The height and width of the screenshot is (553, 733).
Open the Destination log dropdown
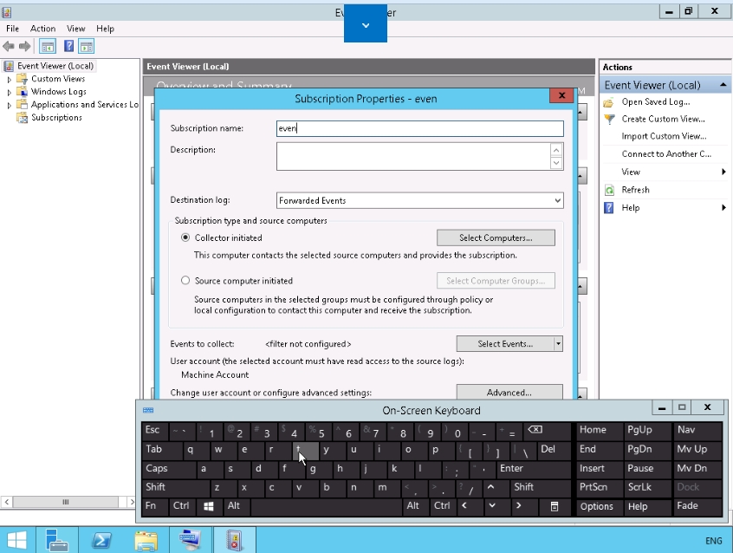pos(556,200)
